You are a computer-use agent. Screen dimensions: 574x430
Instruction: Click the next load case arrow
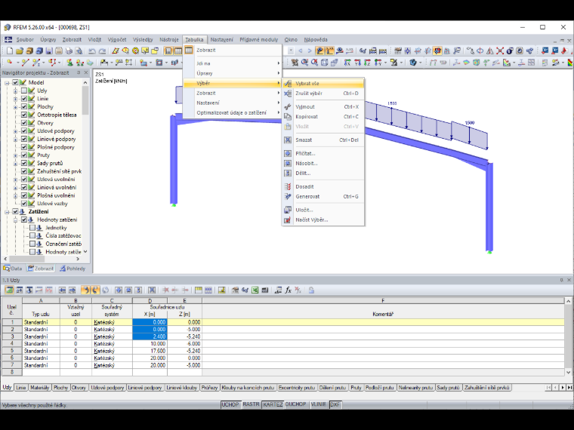(310, 51)
